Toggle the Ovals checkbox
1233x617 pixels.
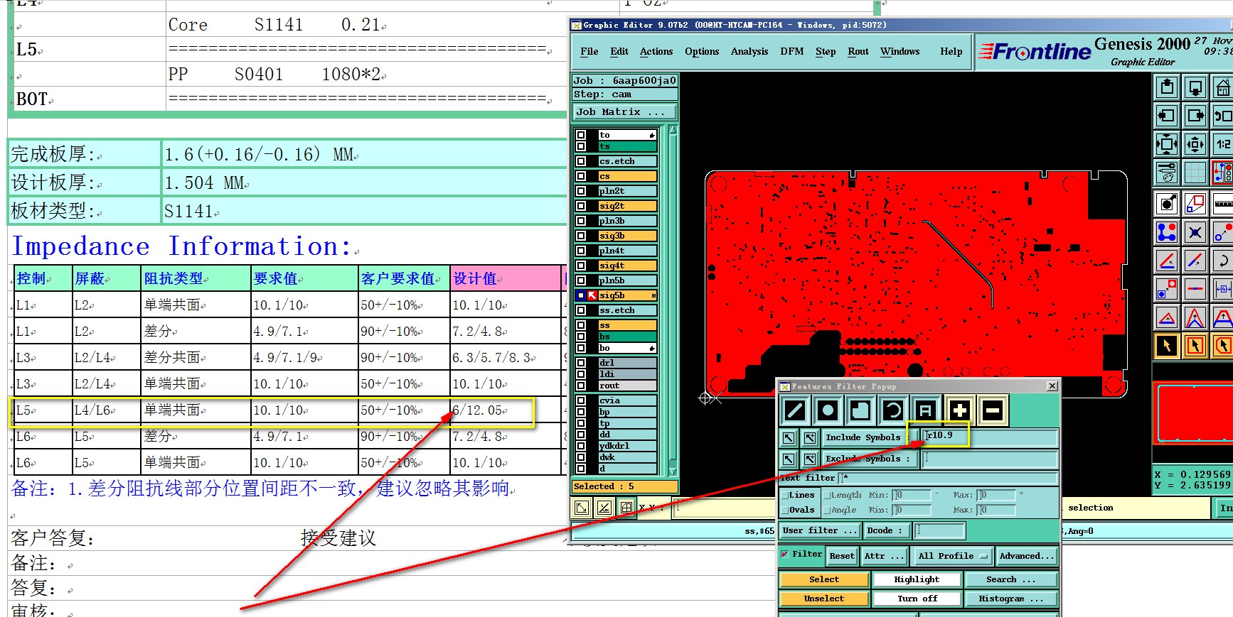pyautogui.click(x=785, y=510)
